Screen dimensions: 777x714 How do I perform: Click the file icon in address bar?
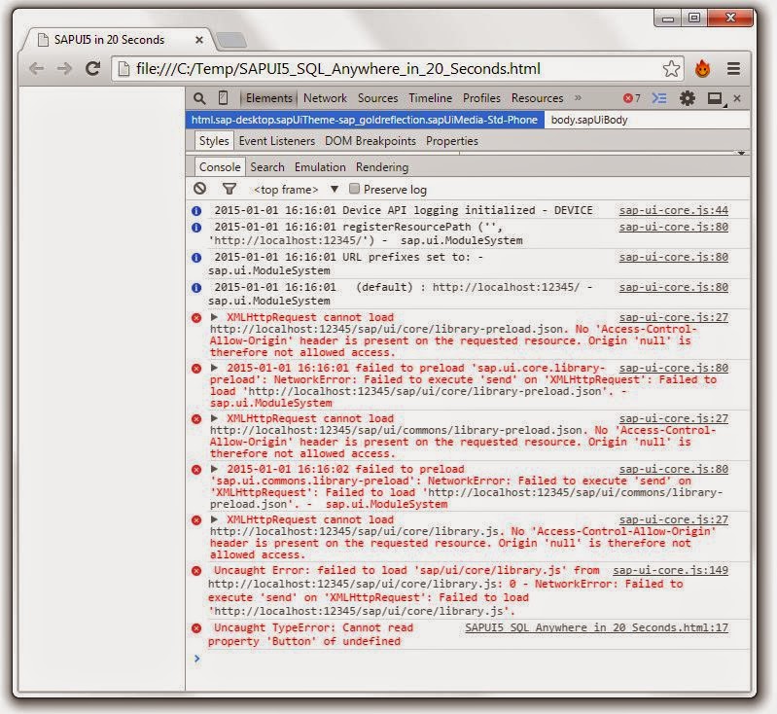click(x=124, y=69)
